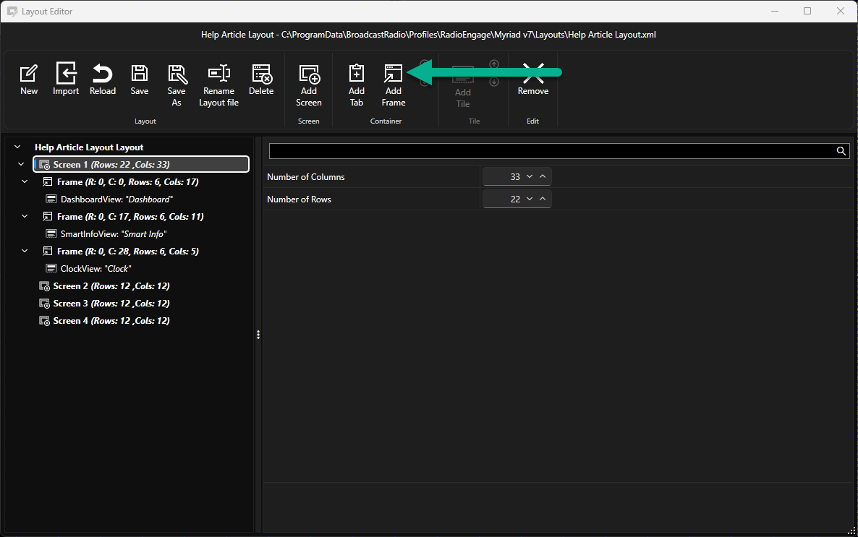Select Screen 2 in the tree
This screenshot has height=537, width=858.
[x=104, y=286]
